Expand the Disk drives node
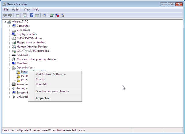185x134 pixels. 10,30
